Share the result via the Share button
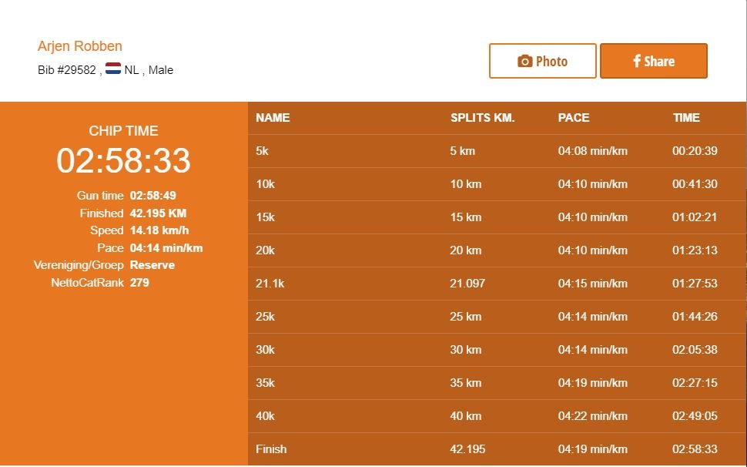Viewport: 747px width, 467px height. tap(653, 61)
